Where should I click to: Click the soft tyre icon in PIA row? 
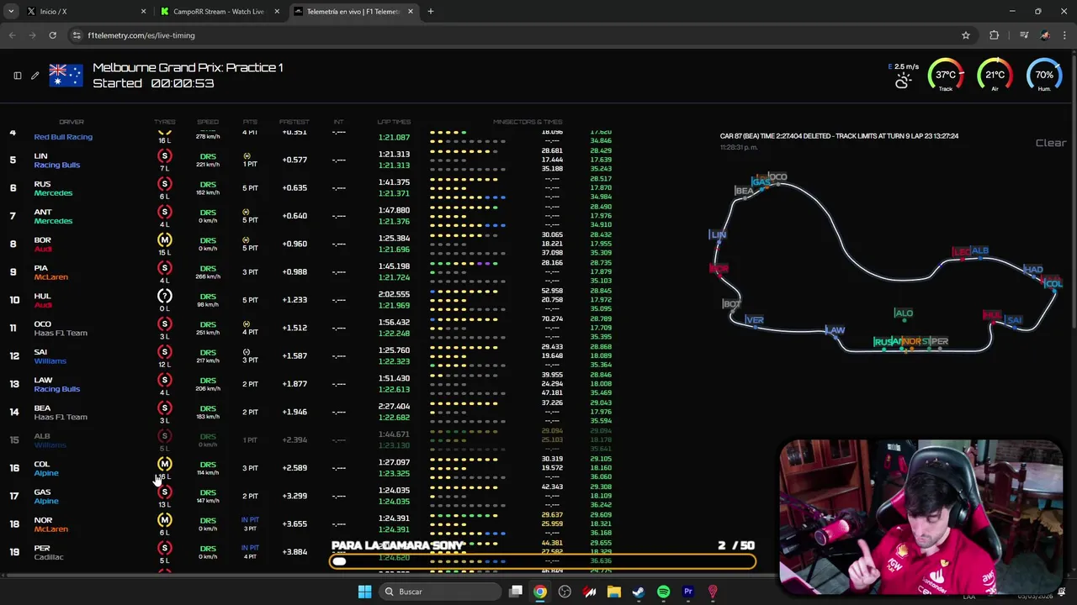(x=165, y=268)
